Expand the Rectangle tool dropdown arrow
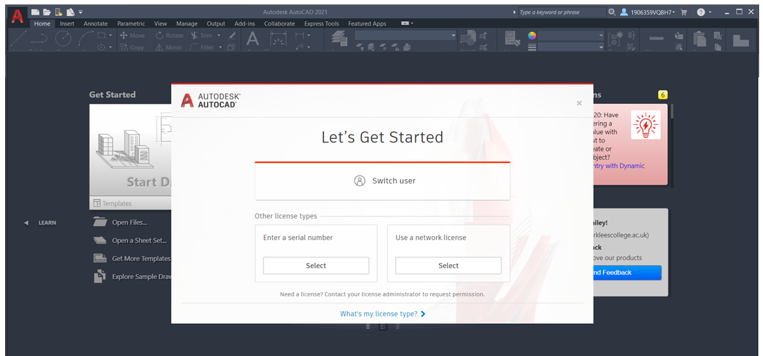 (x=111, y=35)
